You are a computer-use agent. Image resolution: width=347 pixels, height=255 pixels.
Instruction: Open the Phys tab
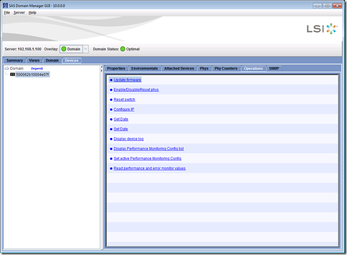click(204, 68)
